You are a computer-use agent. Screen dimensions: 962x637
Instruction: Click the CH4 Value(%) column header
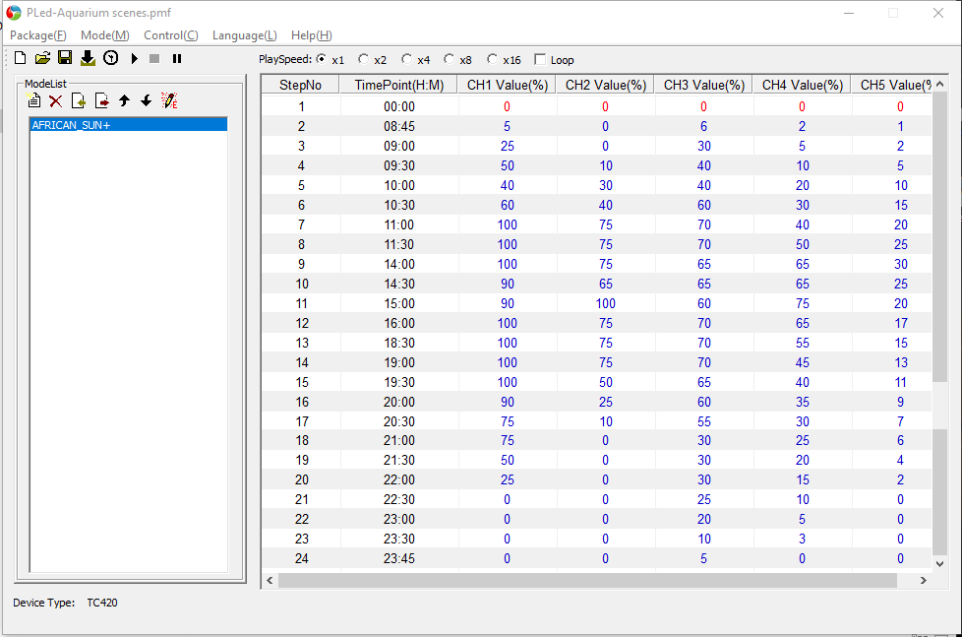point(802,85)
